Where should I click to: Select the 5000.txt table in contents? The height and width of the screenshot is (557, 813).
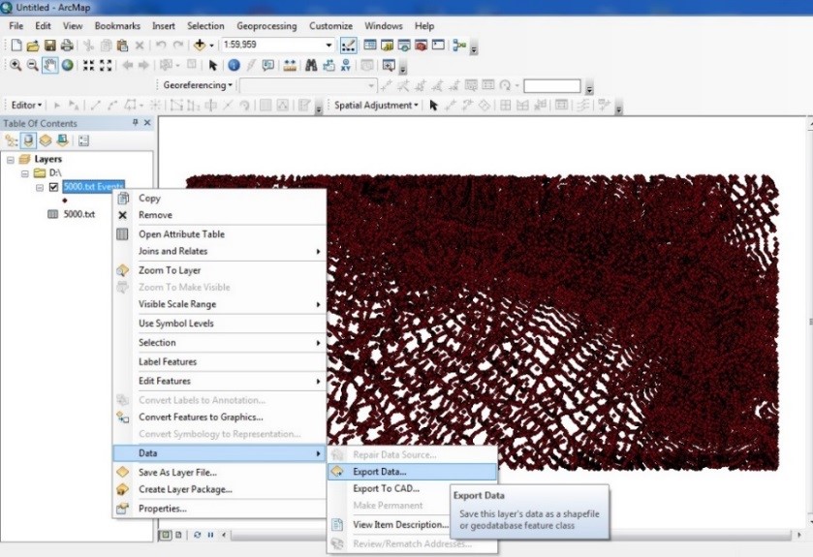coord(78,214)
